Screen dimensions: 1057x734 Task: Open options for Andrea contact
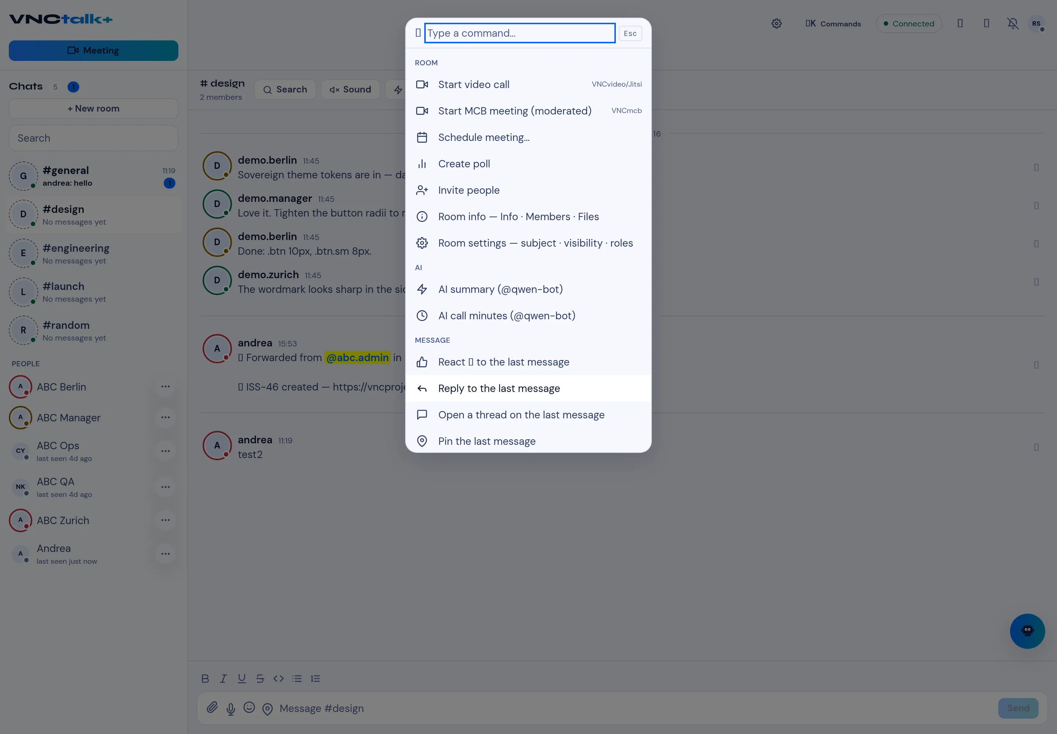[165, 554]
